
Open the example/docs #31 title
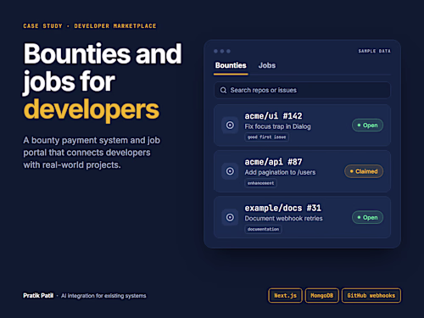coord(283,208)
